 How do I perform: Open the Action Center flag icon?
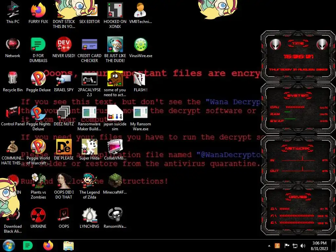287,246
